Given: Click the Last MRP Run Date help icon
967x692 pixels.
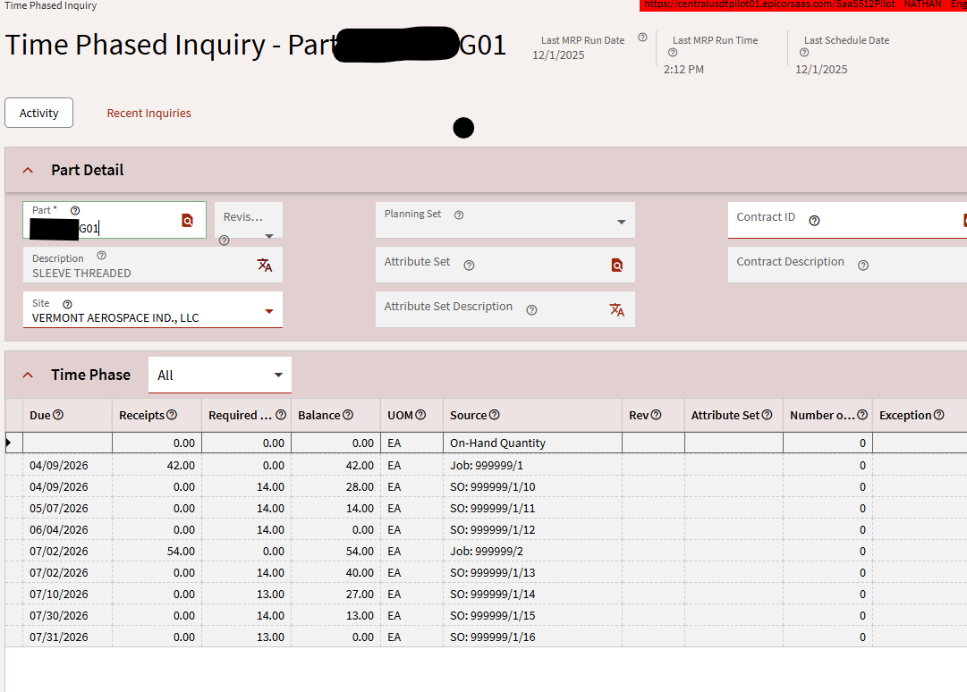Looking at the screenshot, I should [641, 38].
